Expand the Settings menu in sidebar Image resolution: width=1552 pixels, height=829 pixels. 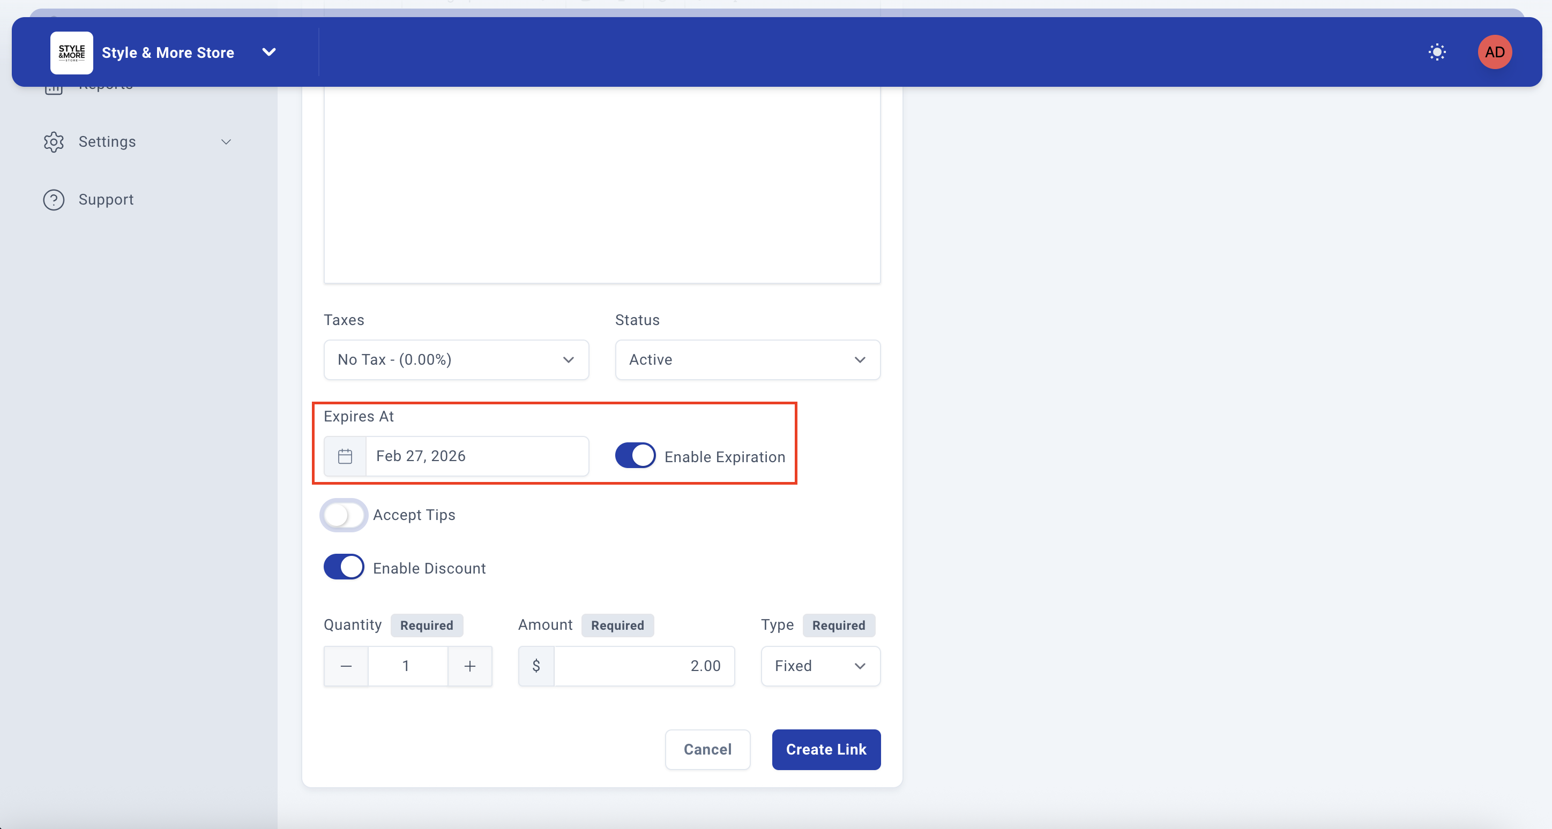tap(226, 142)
